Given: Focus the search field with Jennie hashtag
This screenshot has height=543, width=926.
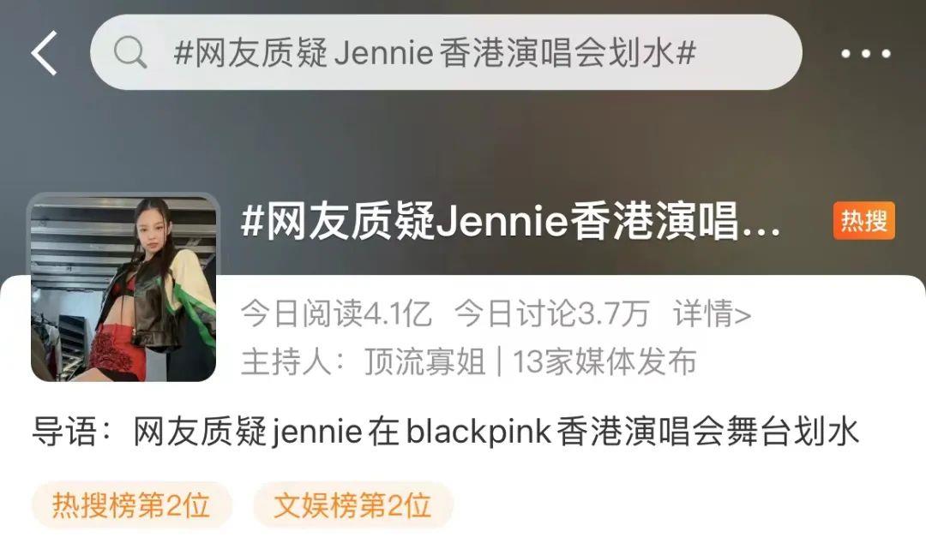Looking at the screenshot, I should (x=446, y=52).
